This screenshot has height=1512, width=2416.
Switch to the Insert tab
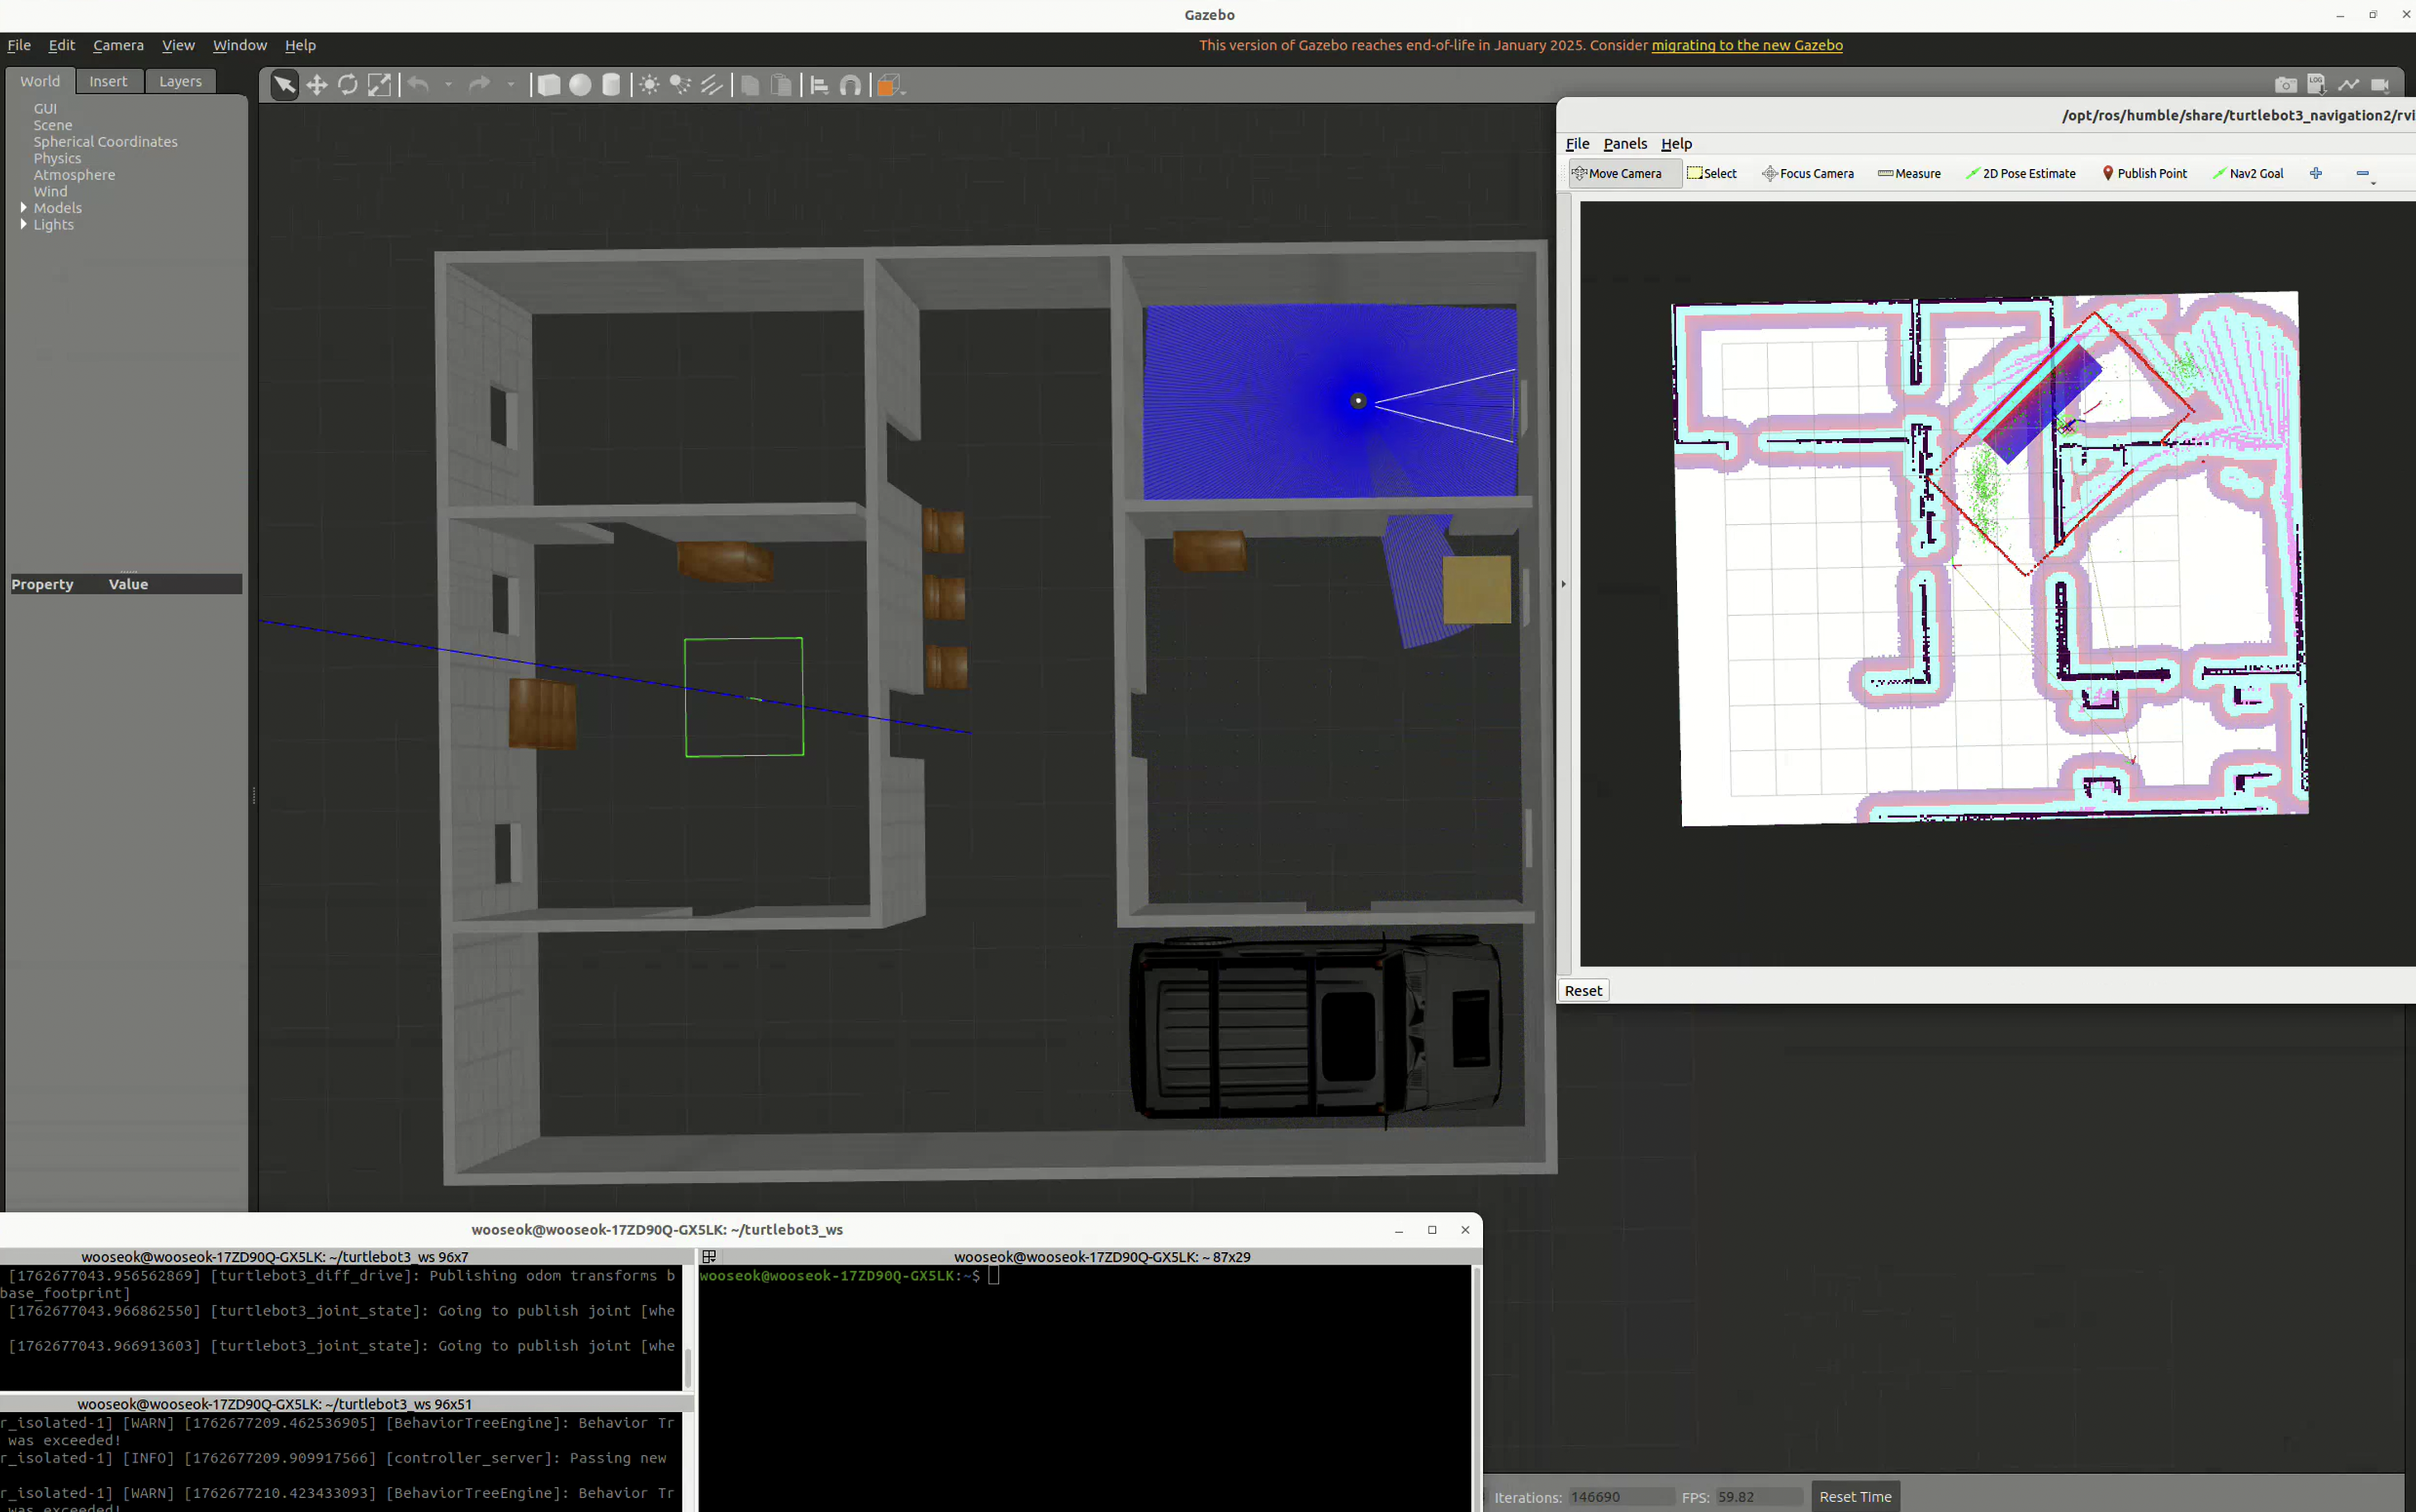(x=108, y=81)
